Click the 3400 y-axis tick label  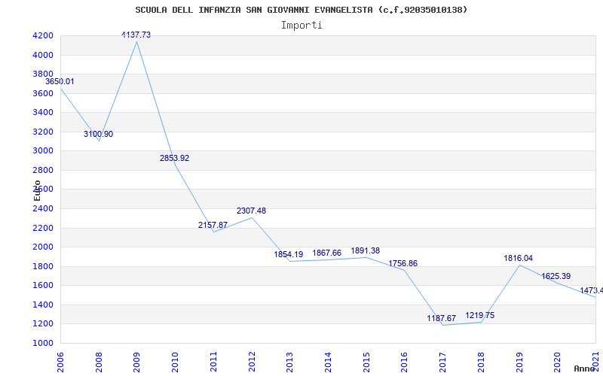click(43, 113)
